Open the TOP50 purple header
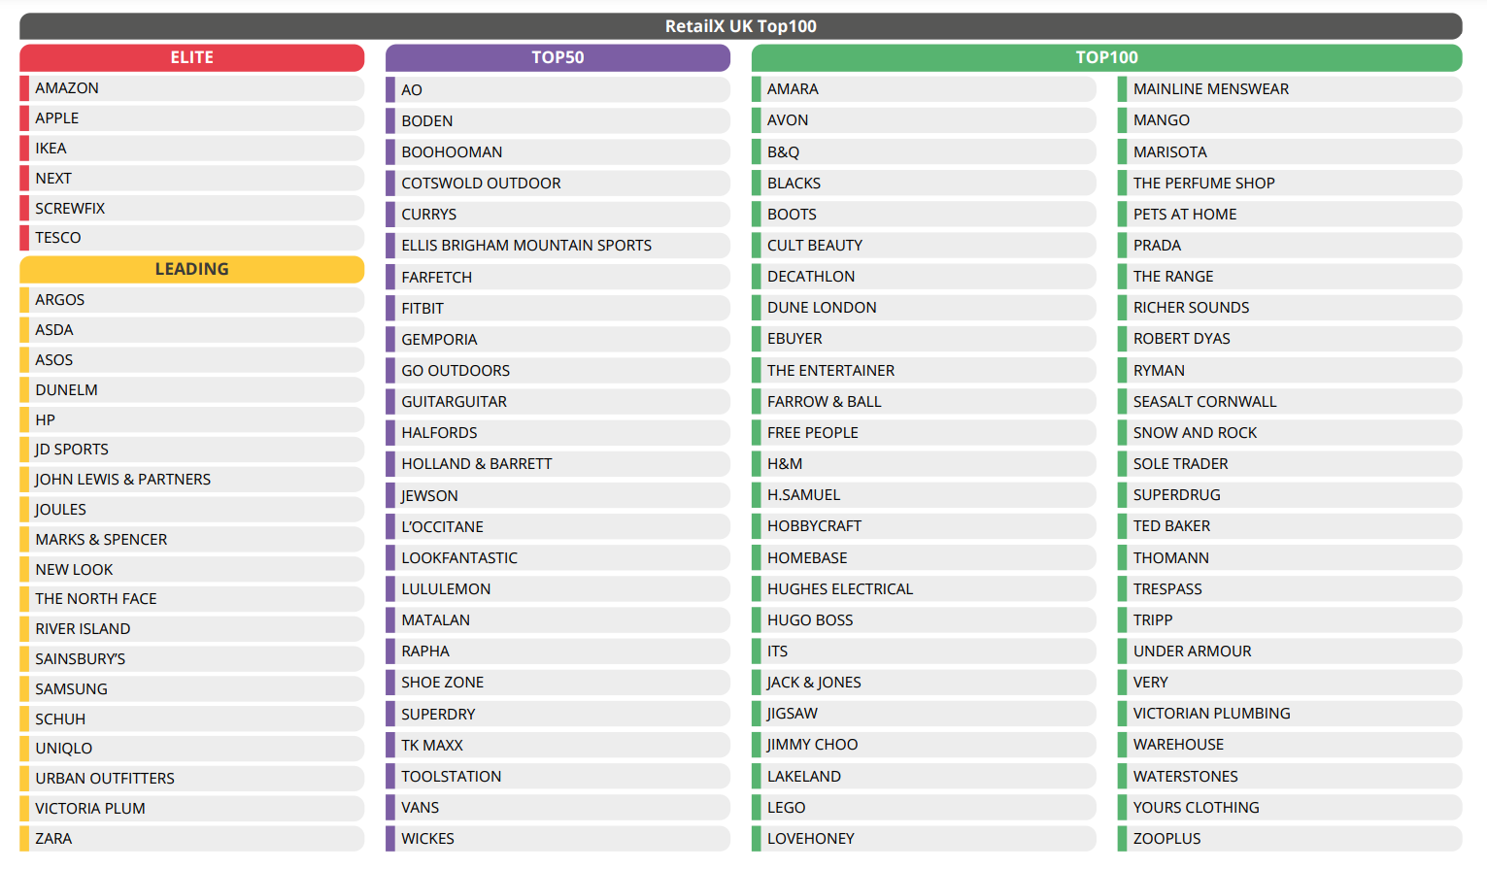 click(558, 57)
